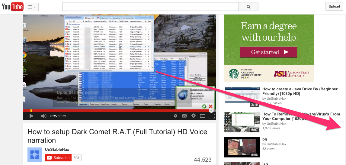
Task: Close the overlay ad with red X
Action: (211, 106)
